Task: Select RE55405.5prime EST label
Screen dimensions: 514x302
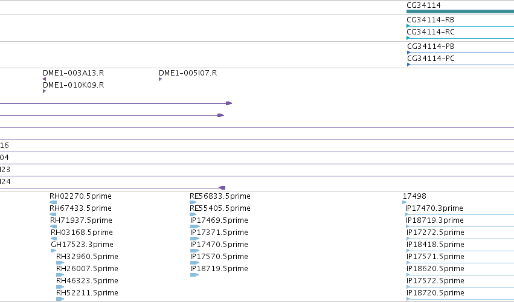Action: pos(220,208)
